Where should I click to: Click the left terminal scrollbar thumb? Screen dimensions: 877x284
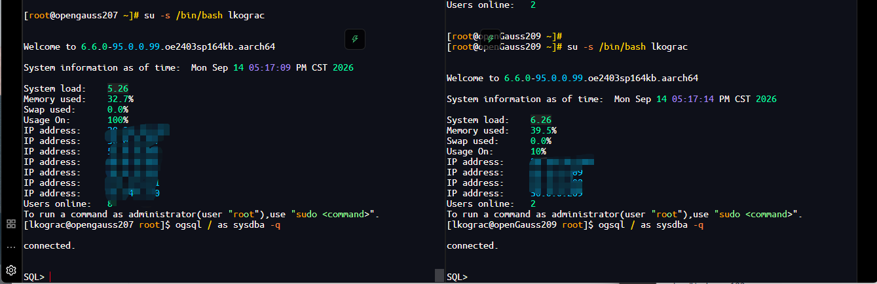point(439,275)
